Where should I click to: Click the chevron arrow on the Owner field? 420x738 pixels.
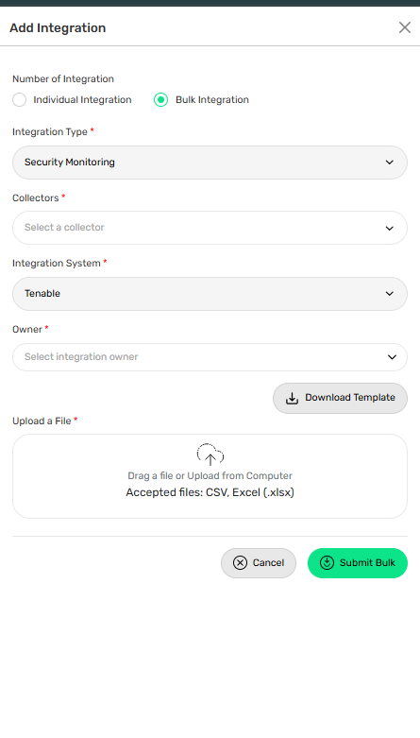392,357
